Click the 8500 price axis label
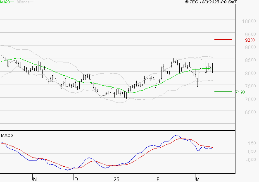Screen dimensions: 259x182 [x=250, y=60]
